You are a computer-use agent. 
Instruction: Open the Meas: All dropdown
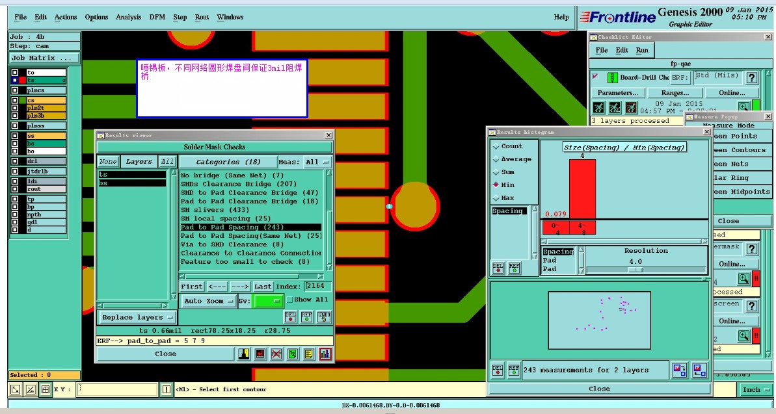[318, 162]
